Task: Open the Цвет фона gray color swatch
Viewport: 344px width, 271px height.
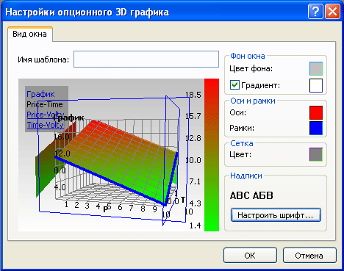Action: tap(316, 69)
